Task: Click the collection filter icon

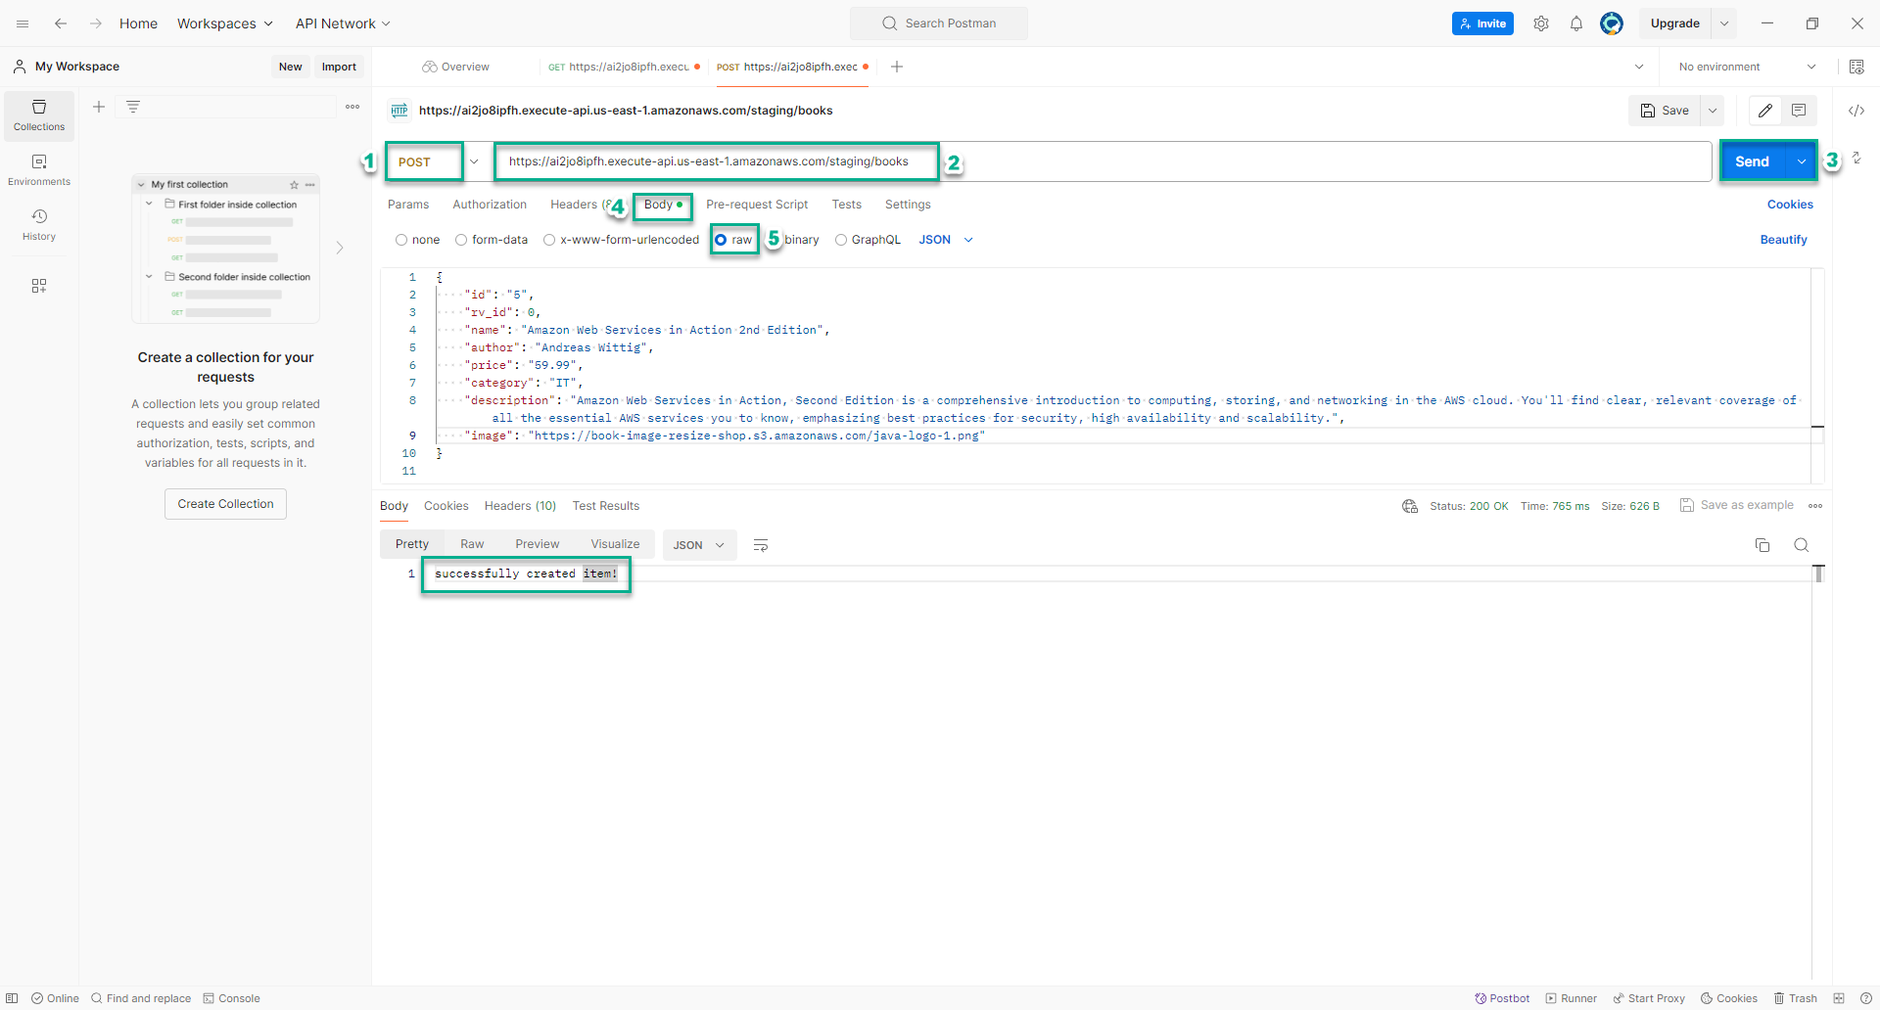Action: (133, 107)
